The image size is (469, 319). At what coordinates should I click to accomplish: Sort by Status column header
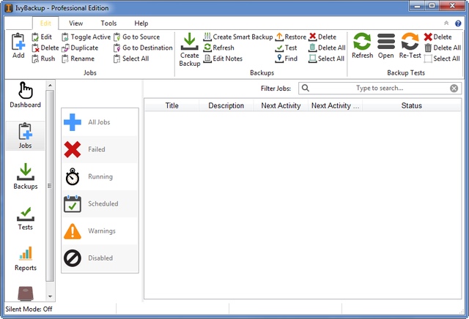[x=412, y=106]
